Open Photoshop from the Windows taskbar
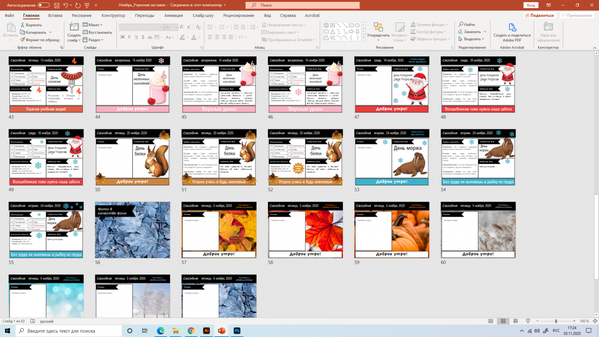The width and height of the screenshot is (599, 337). pos(237,331)
